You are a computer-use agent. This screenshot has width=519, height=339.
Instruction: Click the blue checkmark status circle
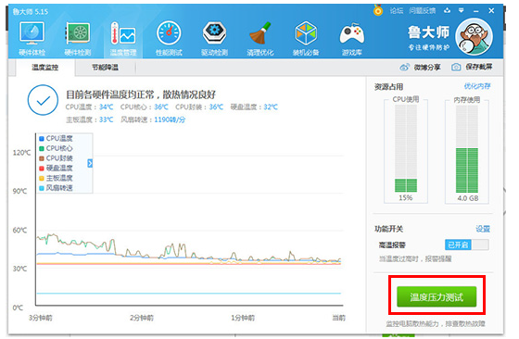click(43, 100)
